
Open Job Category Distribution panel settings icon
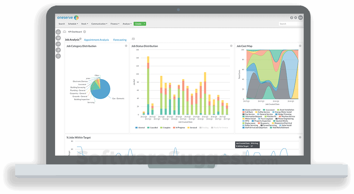(126, 46)
